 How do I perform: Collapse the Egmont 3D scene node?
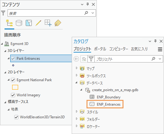click(x=2, y=44)
